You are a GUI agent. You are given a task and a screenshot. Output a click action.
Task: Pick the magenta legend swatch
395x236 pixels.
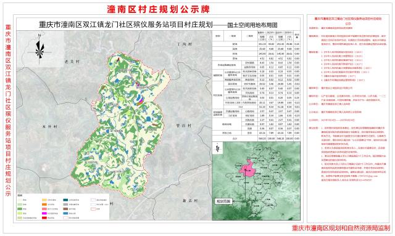[44, 213]
